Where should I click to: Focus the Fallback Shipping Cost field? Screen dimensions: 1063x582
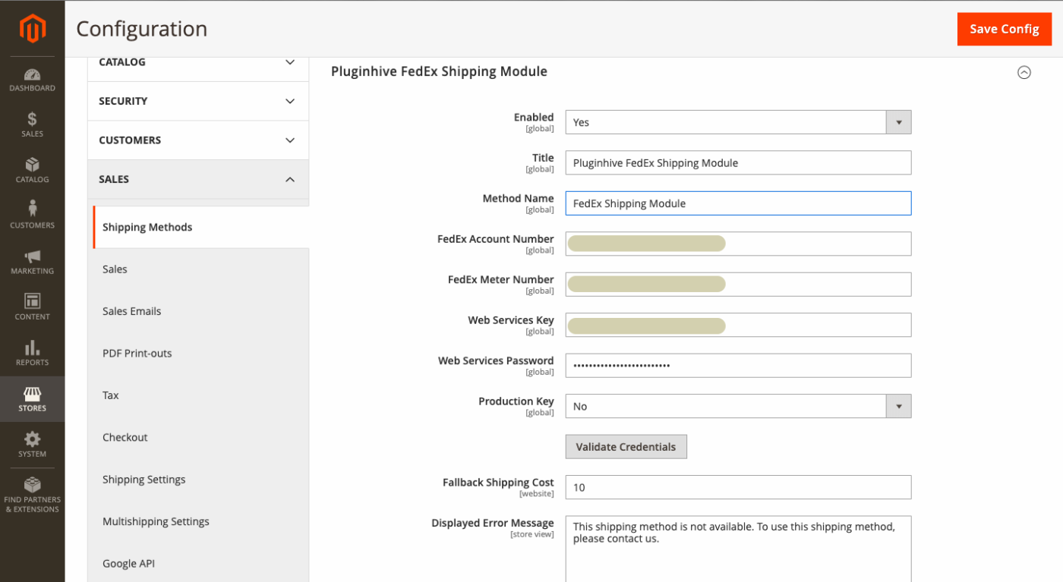pyautogui.click(x=738, y=487)
